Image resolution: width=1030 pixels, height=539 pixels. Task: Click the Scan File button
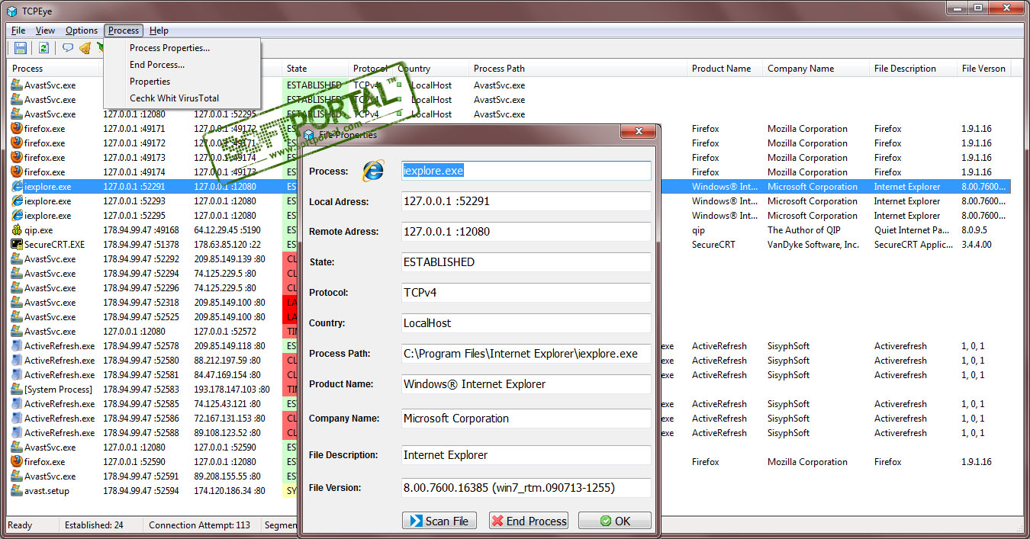coord(439,521)
